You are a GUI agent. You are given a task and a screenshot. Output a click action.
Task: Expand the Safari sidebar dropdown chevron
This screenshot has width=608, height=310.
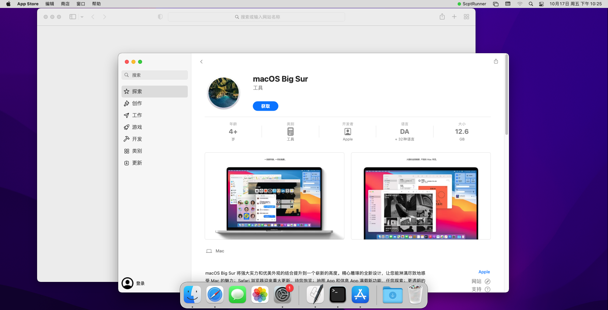click(82, 17)
